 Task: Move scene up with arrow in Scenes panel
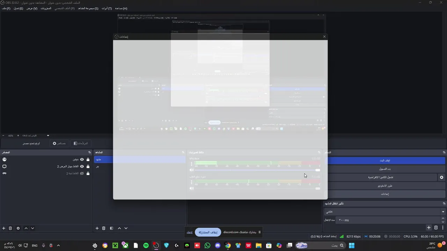coord(119,228)
